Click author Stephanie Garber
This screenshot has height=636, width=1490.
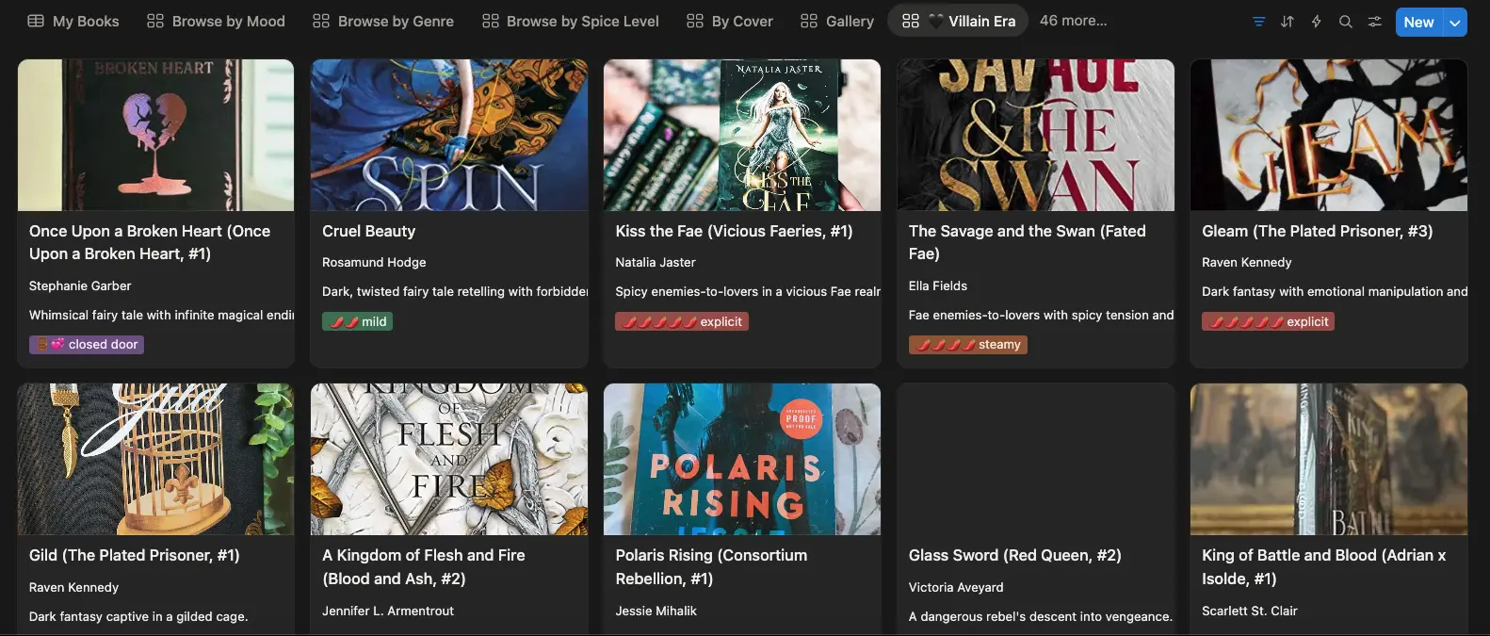[x=80, y=285]
